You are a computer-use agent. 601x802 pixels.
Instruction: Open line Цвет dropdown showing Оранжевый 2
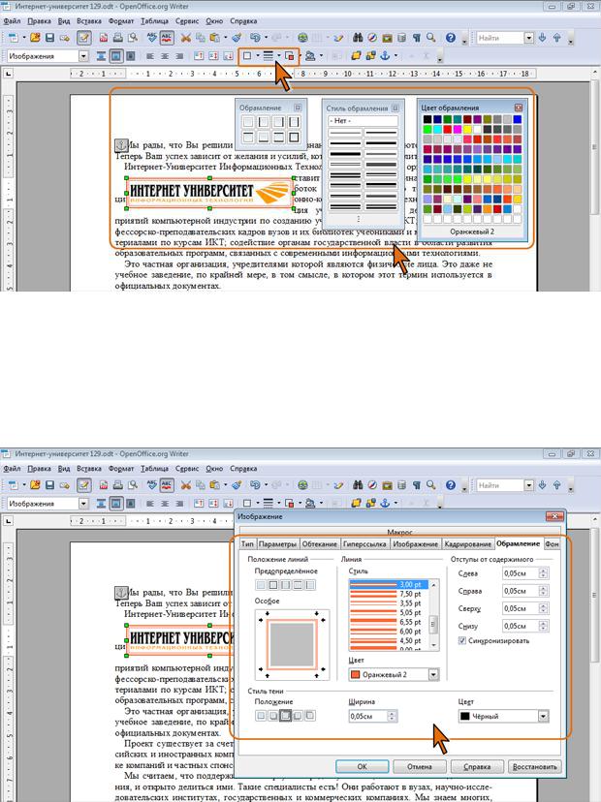(433, 675)
